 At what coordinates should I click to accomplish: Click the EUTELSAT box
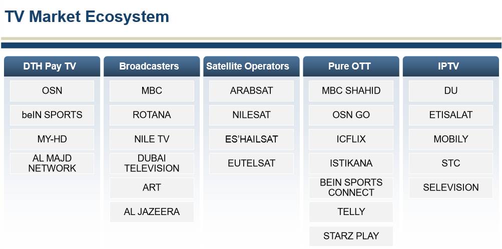pos(251,163)
